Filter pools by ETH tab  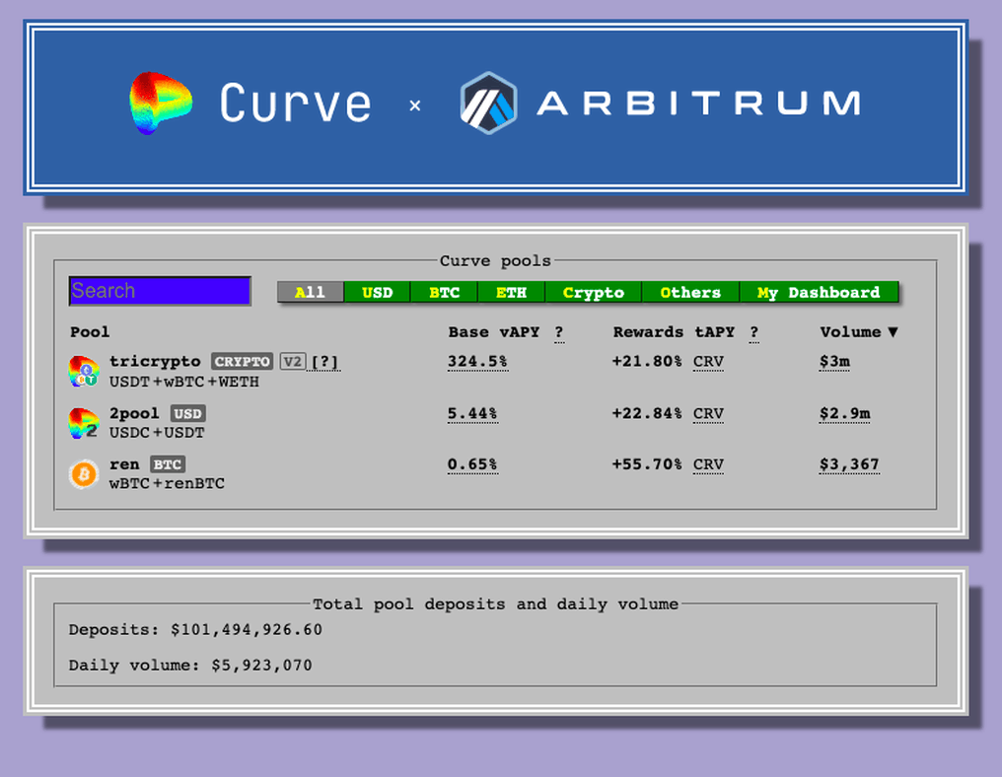point(511,292)
